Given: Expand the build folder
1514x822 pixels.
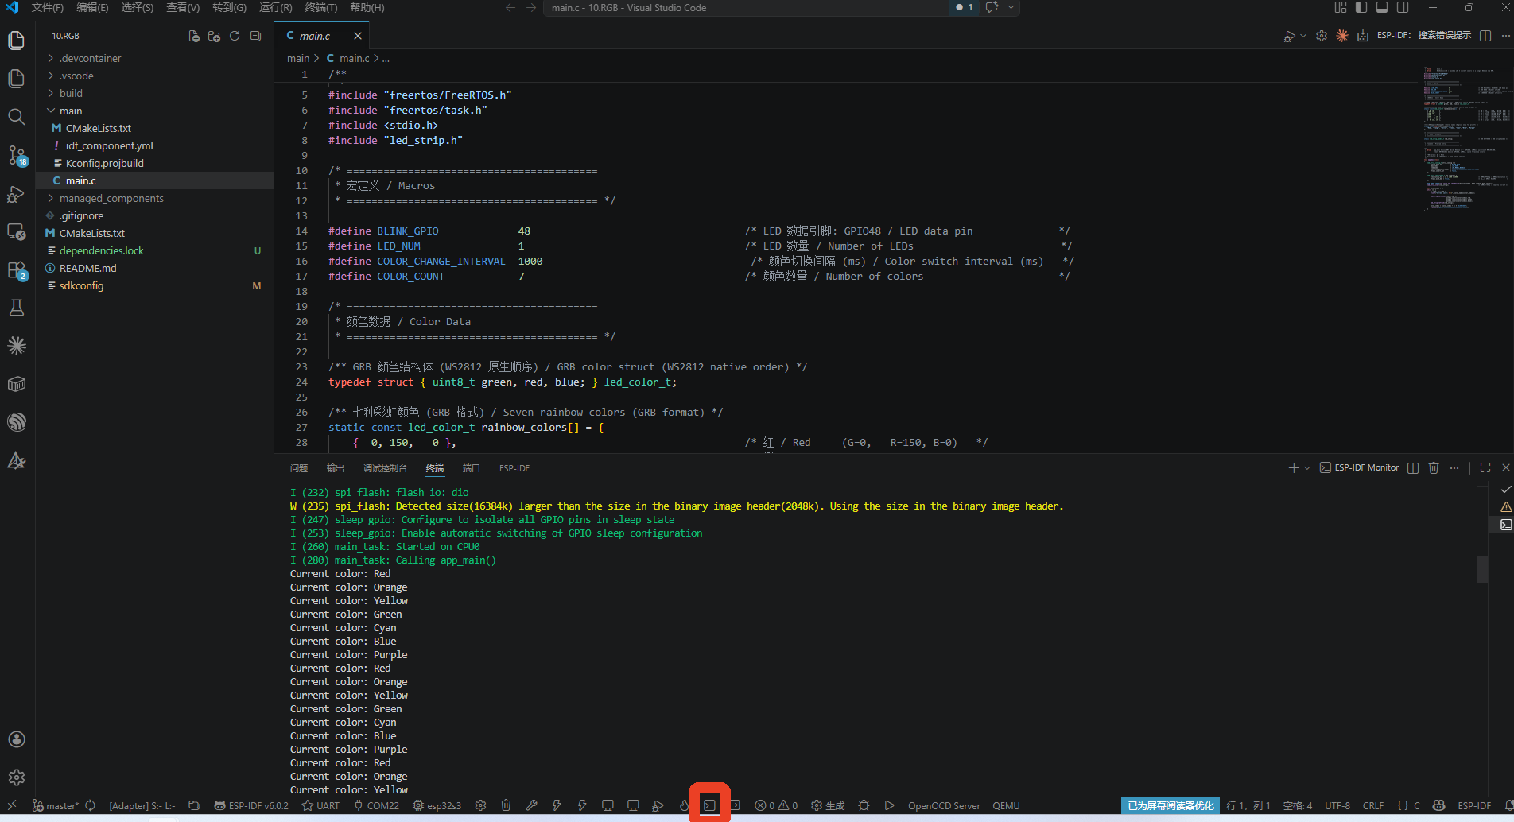Looking at the screenshot, I should 155,93.
